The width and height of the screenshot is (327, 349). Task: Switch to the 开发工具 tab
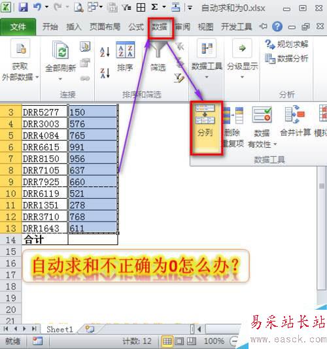[236, 27]
